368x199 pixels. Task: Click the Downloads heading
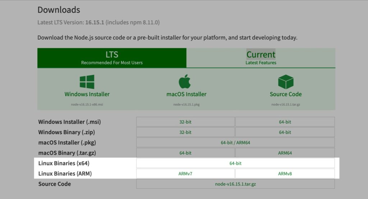click(59, 10)
